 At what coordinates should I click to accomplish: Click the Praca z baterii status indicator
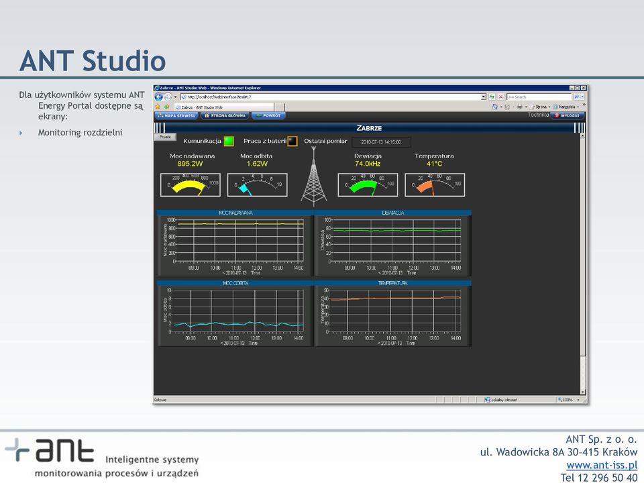point(292,142)
